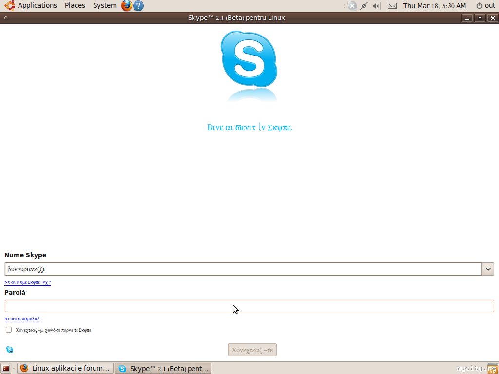This screenshot has width=499, height=374.
Task: Click the network disconnected tray icon
Action: pos(352,6)
